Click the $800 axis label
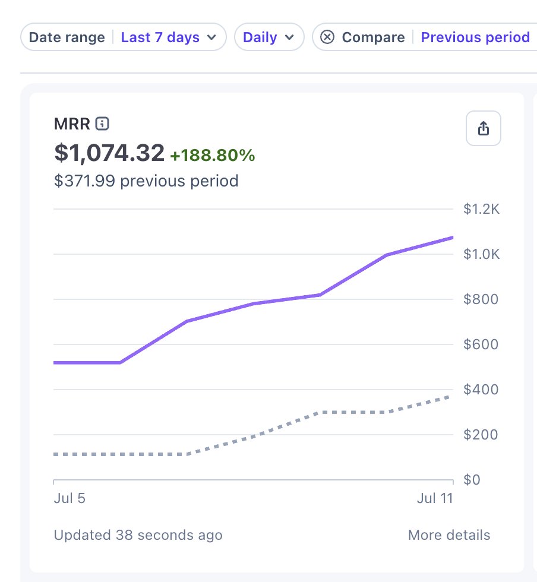Image resolution: width=537 pixels, height=582 pixels. point(481,299)
